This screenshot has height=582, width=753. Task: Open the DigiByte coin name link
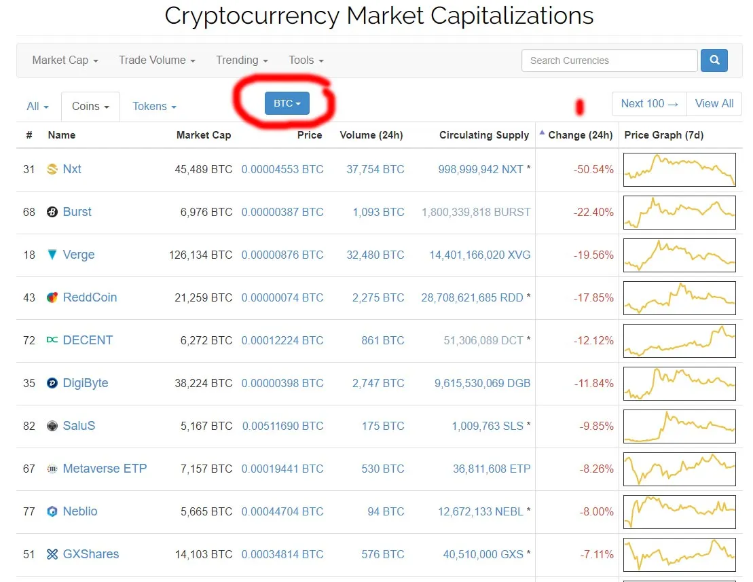(86, 383)
